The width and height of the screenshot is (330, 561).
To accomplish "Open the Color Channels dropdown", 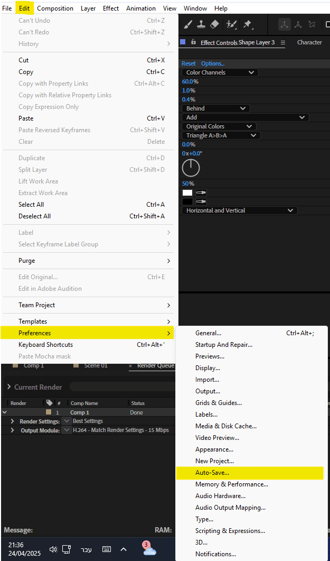I will tap(220, 72).
